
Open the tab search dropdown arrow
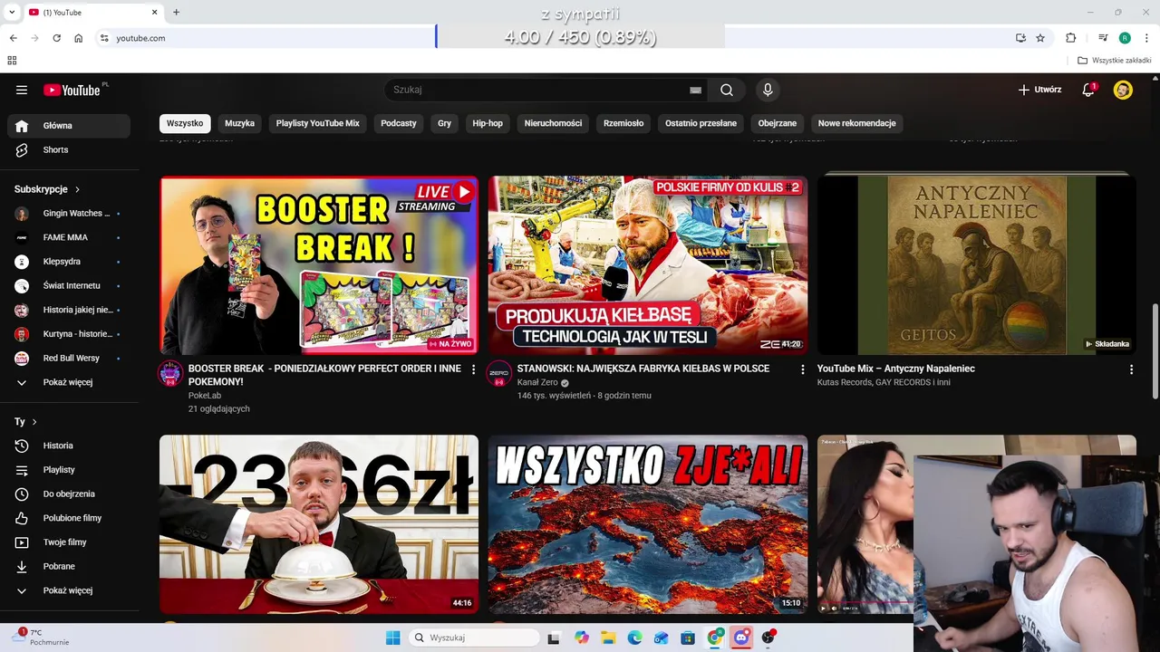pos(12,13)
